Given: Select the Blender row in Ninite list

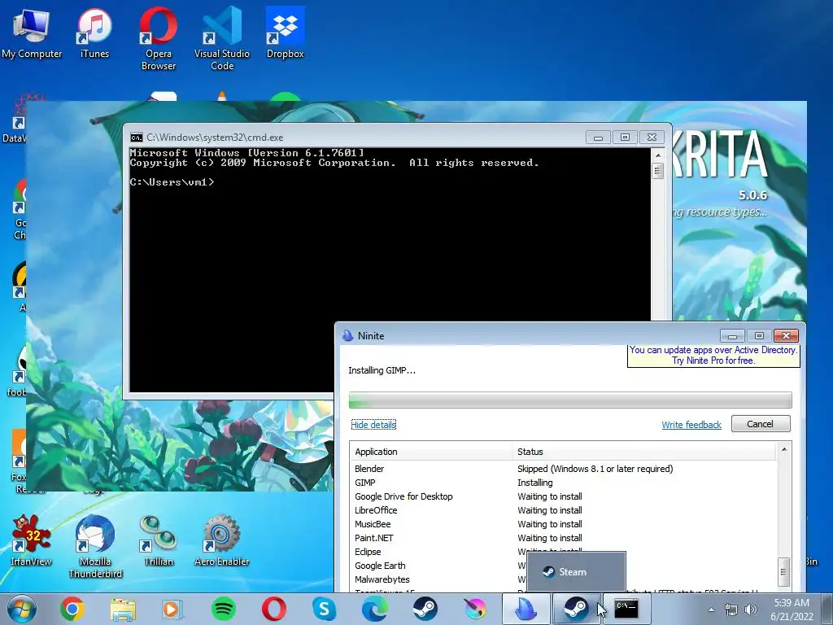Looking at the screenshot, I should click(x=565, y=469).
